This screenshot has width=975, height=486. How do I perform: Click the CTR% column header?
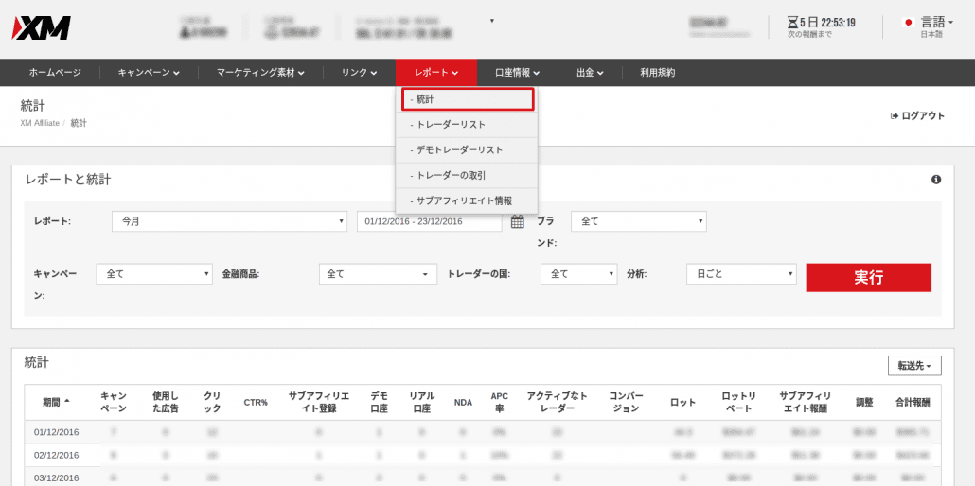point(256,403)
